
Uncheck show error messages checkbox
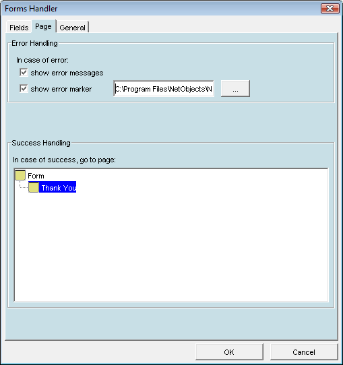(x=24, y=73)
